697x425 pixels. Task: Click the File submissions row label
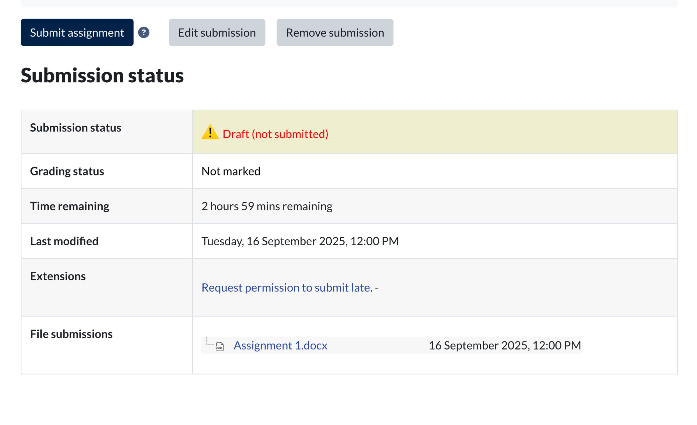click(x=71, y=334)
